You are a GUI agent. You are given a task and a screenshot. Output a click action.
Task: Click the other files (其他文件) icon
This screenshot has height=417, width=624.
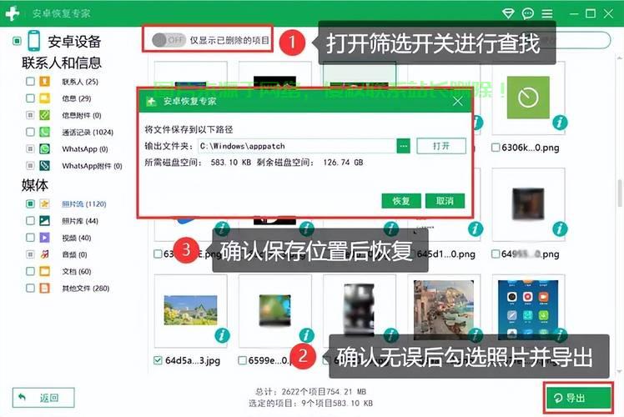pos(44,288)
